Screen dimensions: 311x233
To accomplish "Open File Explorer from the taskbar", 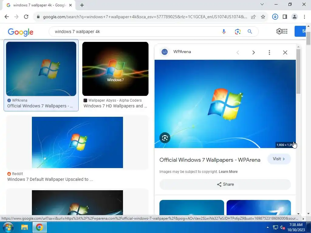I will (x=25, y=227).
